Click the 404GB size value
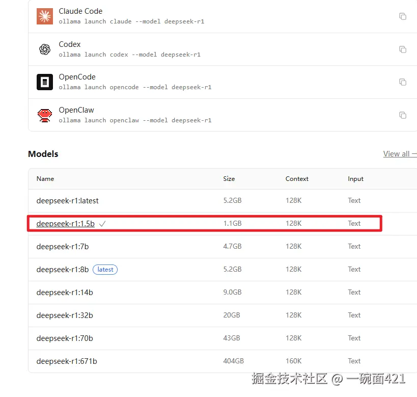 click(234, 361)
